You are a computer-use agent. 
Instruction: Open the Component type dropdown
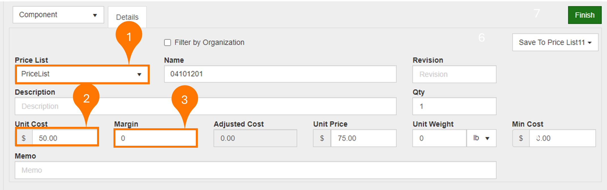point(58,15)
